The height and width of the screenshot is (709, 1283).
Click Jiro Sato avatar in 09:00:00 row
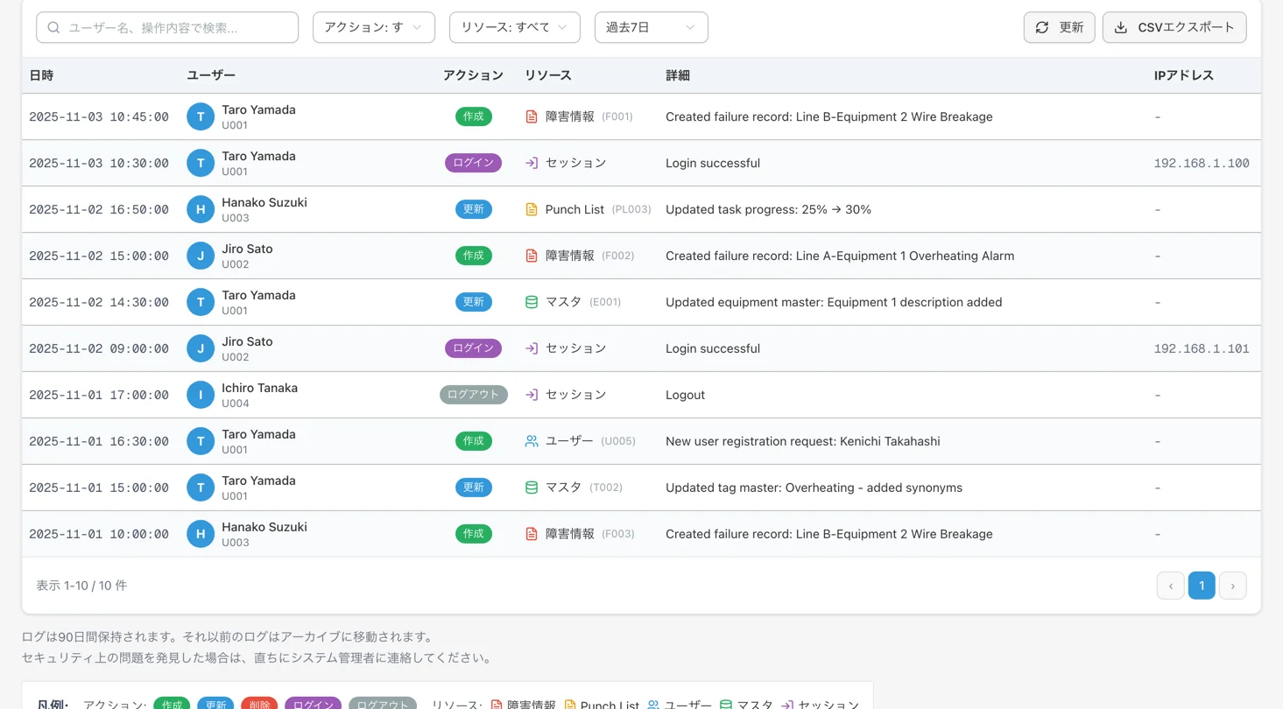(201, 348)
